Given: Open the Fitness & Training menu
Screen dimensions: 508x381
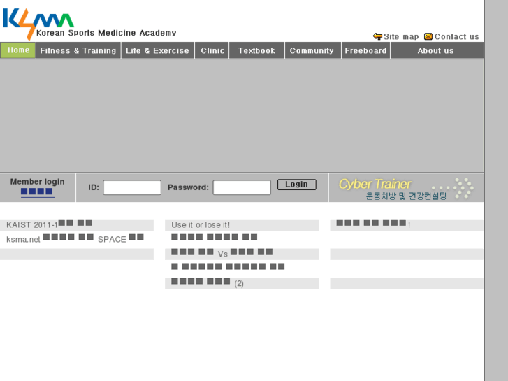Looking at the screenshot, I should pos(78,50).
